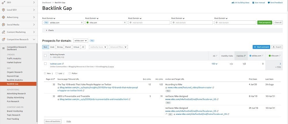288x124 pixels.
Task: Open Advanced filters dropdown
Action: [x=118, y=47]
